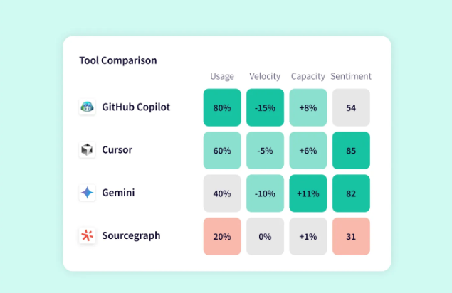Select Gemini +11% capacity cell
Screen dimensions: 452x293
tap(308, 193)
